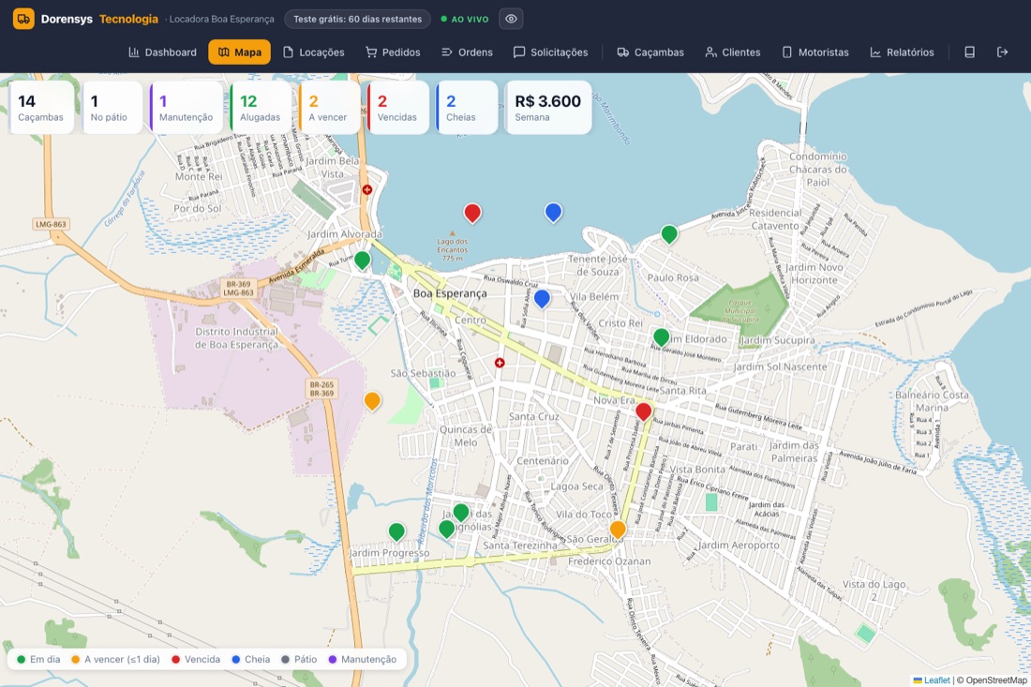
Task: Click the 14 Caçambas card
Action: point(40,108)
